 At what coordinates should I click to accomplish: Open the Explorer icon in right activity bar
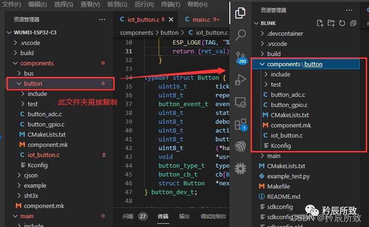point(240,13)
